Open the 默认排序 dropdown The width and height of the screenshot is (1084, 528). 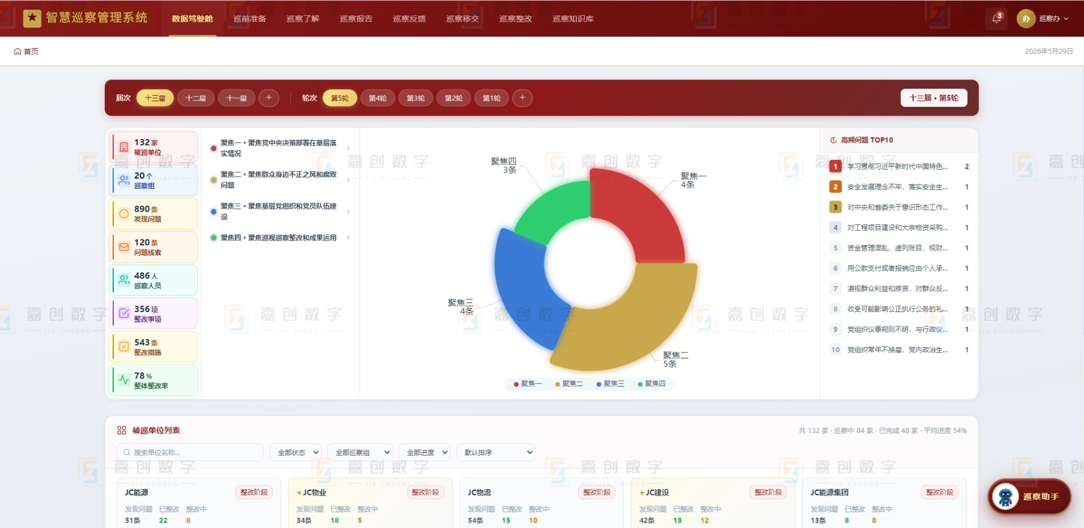(496, 452)
